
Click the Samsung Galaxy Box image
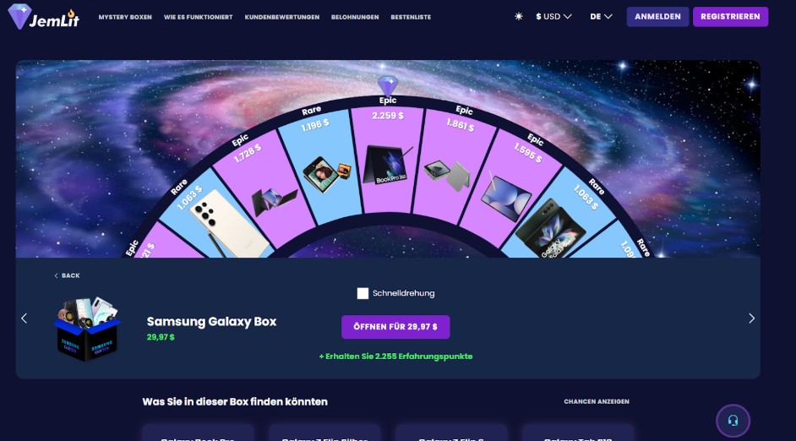[87, 329]
